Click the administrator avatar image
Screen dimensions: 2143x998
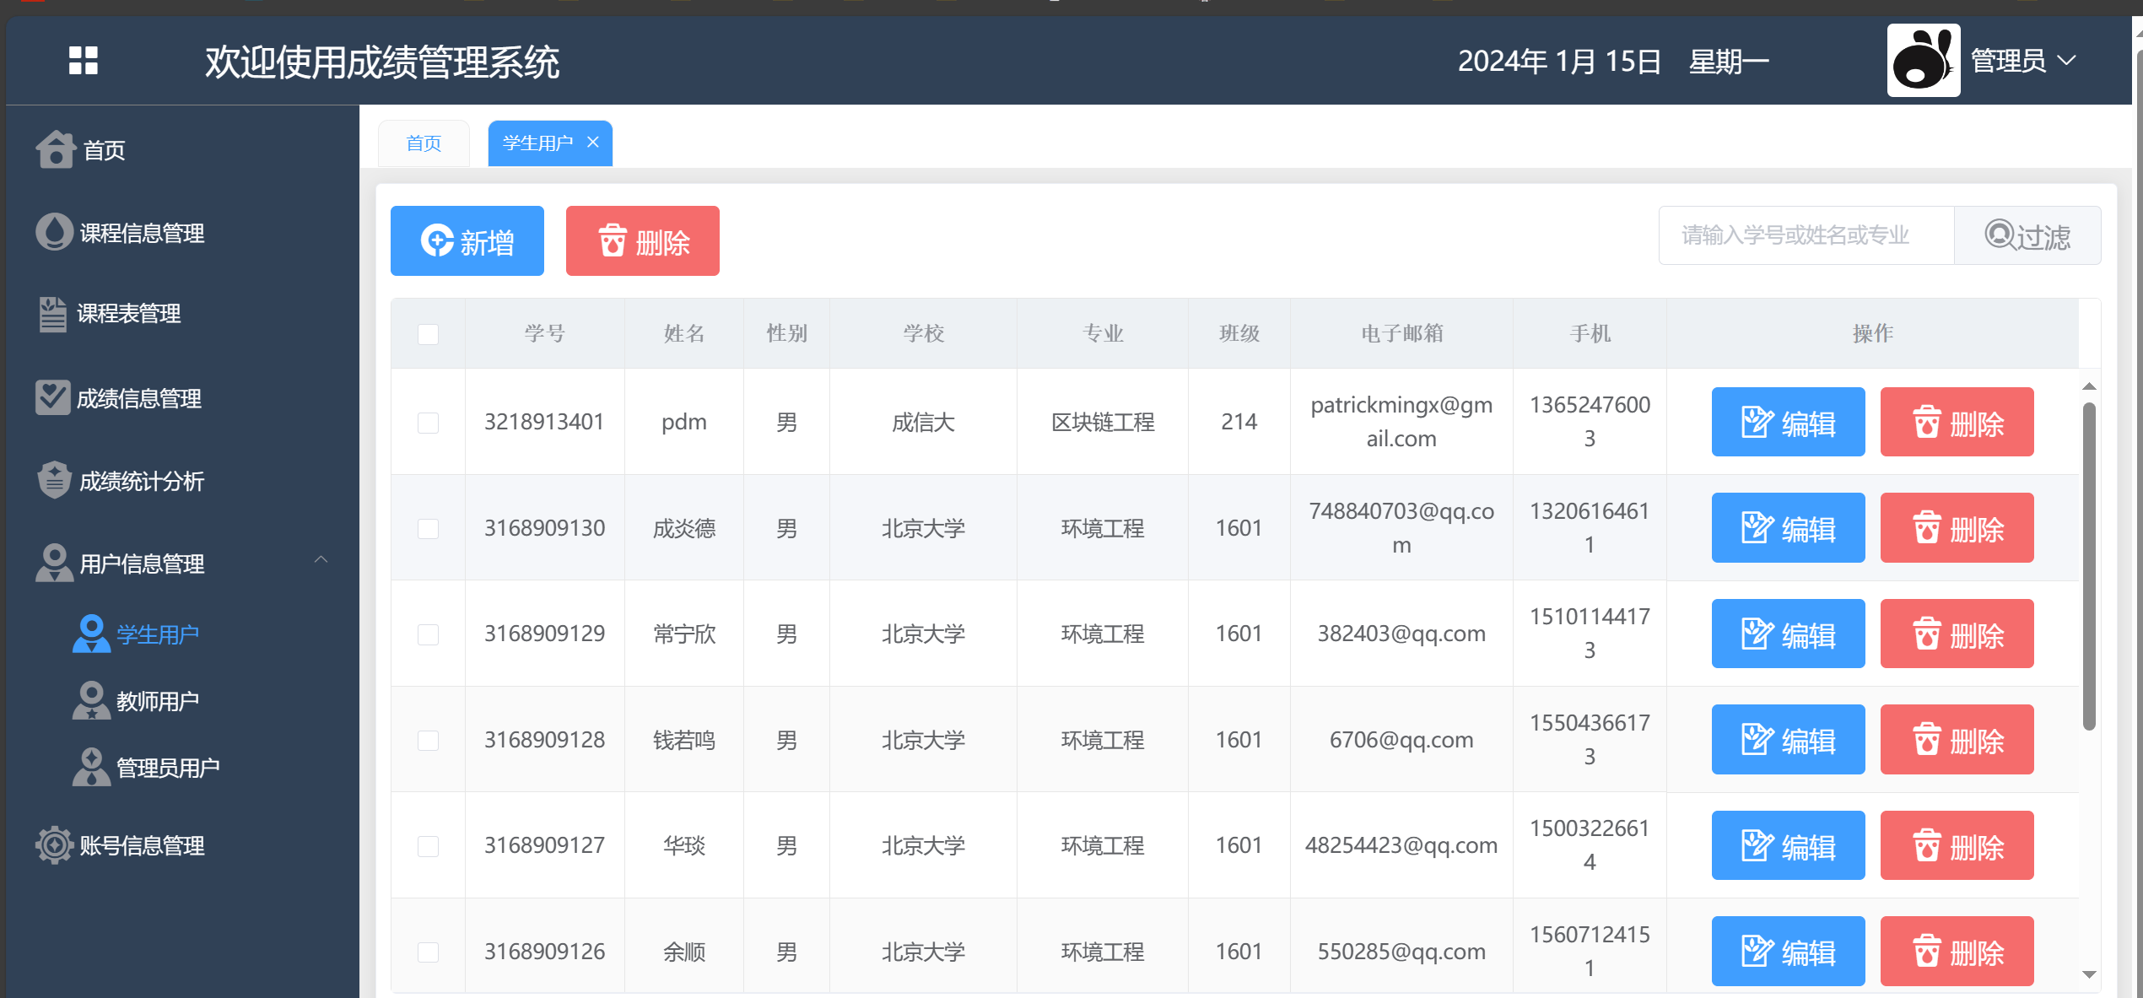pyautogui.click(x=1923, y=61)
